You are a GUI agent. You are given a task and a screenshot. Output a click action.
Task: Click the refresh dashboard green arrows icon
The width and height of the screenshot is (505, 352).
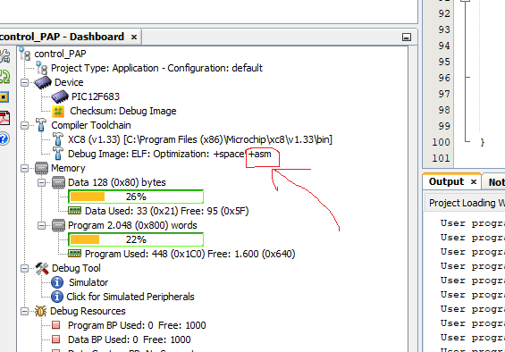pos(4,77)
